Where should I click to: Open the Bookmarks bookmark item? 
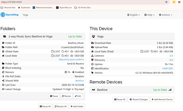24,8
